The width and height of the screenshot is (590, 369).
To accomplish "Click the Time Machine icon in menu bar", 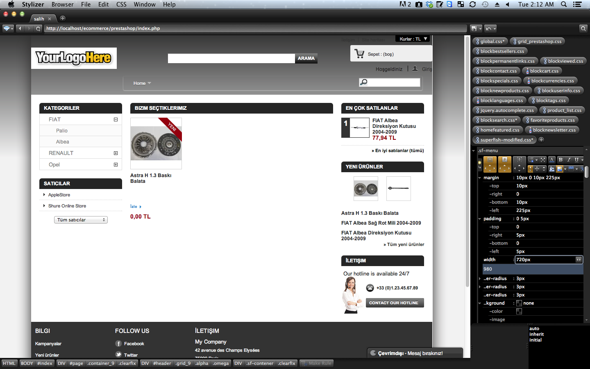I will (x=485, y=4).
